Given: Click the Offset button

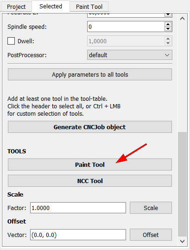Looking at the screenshot, I should click(151, 235).
